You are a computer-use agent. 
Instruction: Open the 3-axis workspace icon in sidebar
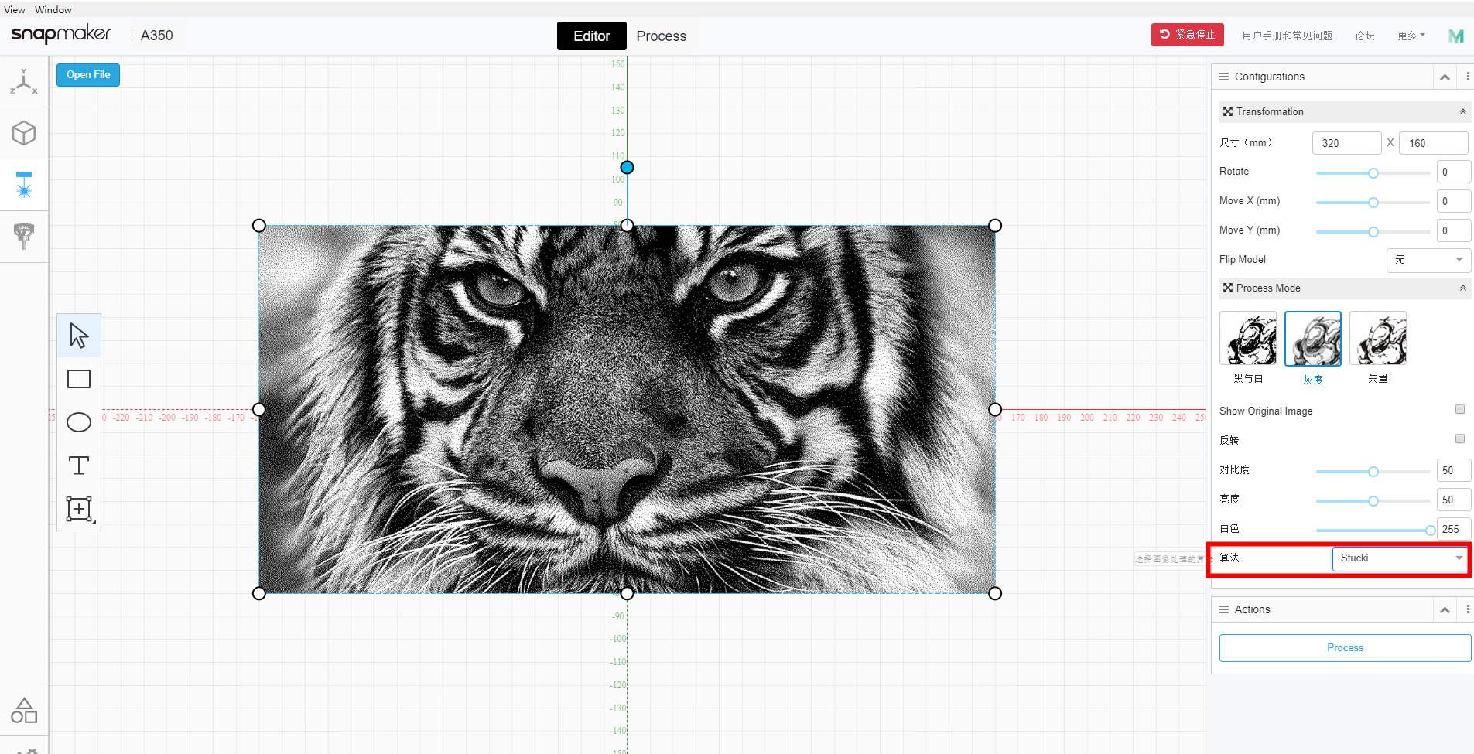tap(24, 81)
